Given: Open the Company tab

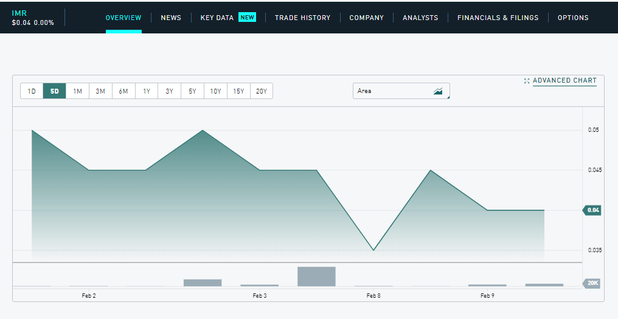Looking at the screenshot, I should click(367, 18).
